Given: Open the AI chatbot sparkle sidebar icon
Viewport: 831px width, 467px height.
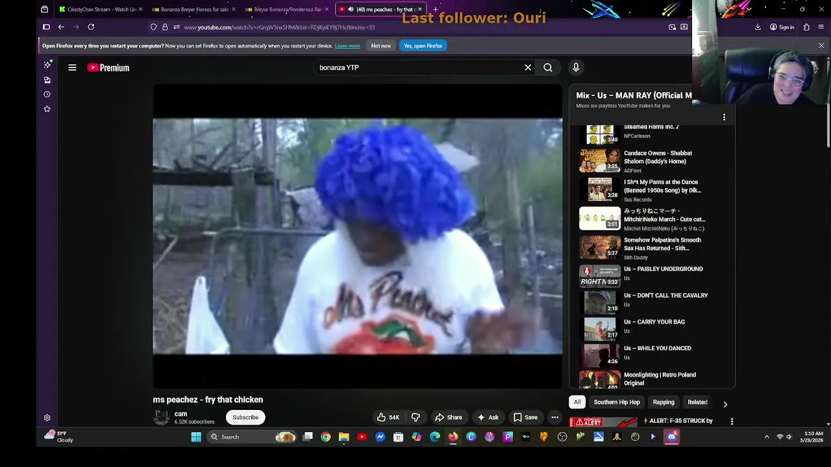Looking at the screenshot, I should [x=47, y=65].
